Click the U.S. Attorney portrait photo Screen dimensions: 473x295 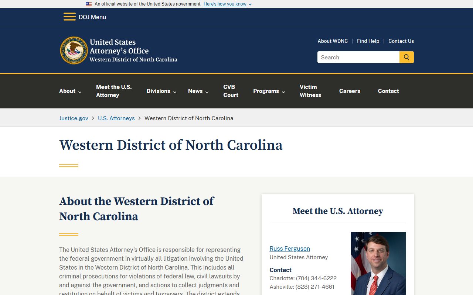(378, 263)
